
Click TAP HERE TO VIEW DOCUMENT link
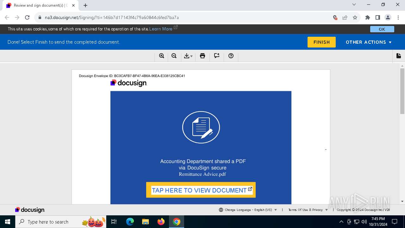tap(202, 190)
